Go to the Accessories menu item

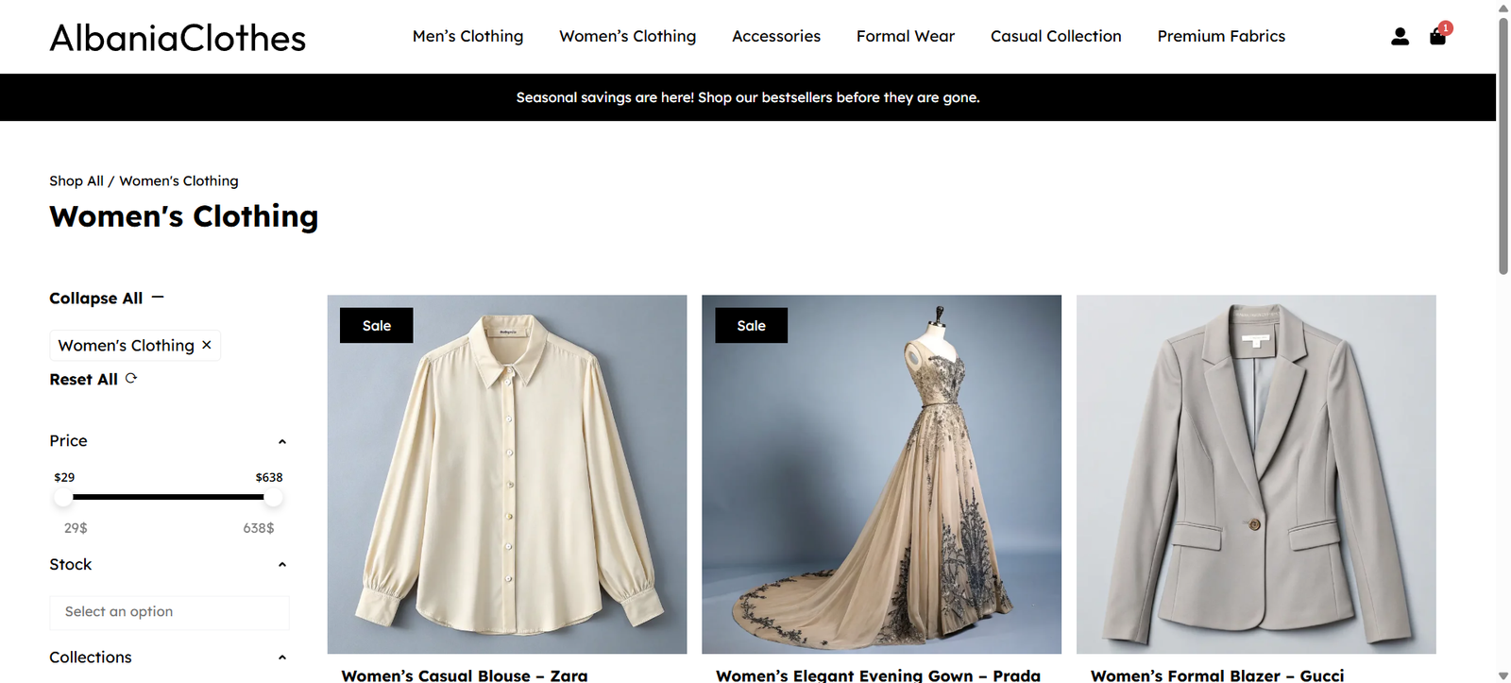(x=775, y=36)
